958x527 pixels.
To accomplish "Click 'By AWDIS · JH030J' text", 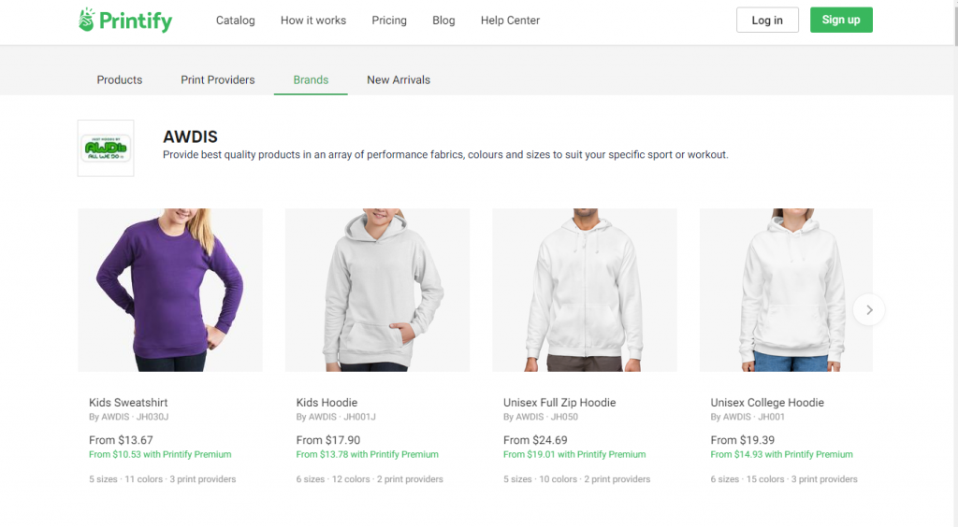I will click(x=129, y=417).
